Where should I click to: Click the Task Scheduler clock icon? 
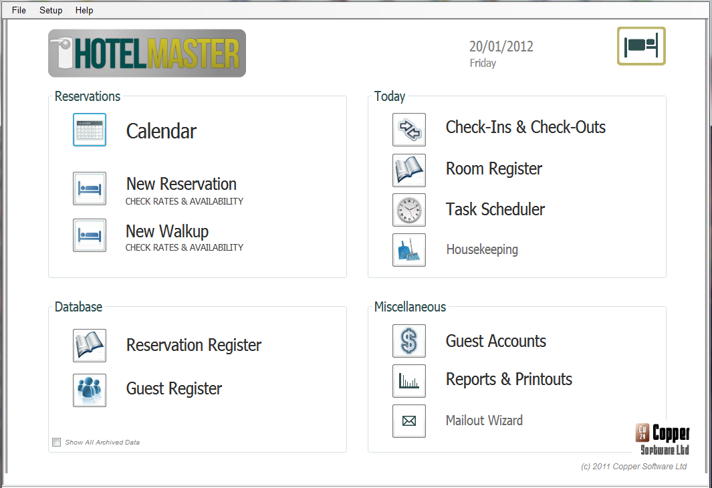pyautogui.click(x=409, y=210)
